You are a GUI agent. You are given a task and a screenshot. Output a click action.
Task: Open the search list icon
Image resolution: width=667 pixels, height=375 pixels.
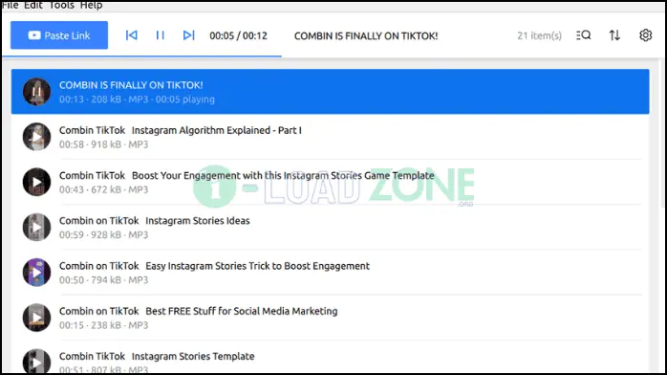click(x=583, y=35)
